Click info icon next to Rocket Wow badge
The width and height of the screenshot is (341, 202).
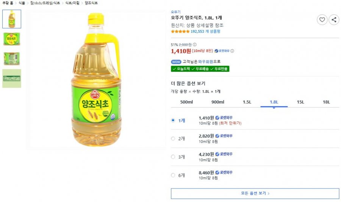coord(232,51)
